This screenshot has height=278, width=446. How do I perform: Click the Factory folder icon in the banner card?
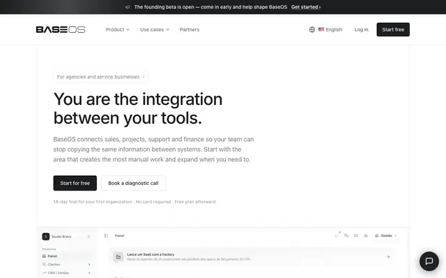point(118,256)
